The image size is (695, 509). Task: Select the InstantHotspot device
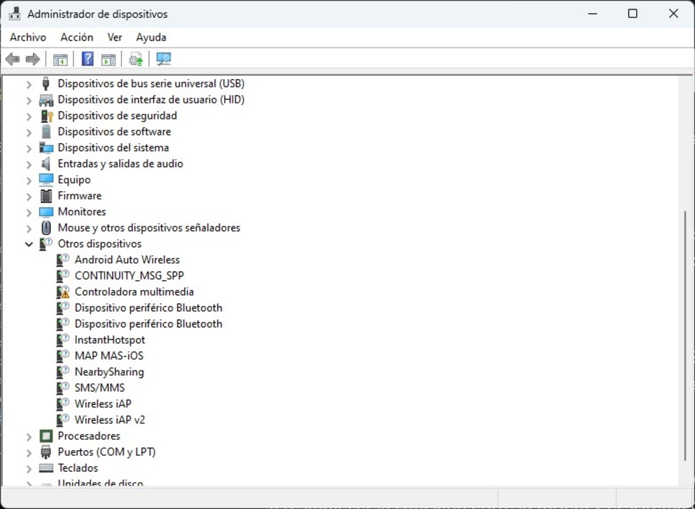110,340
